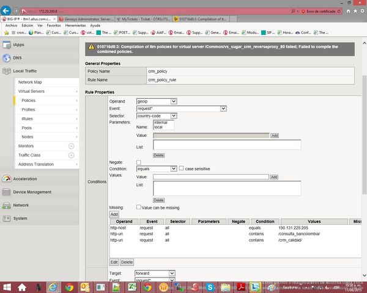Click the Add button under Missing
This screenshot has height=293, width=367.
114,214
